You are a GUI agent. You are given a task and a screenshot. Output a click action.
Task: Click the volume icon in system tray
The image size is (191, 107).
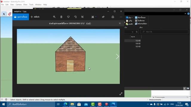pos(168,104)
